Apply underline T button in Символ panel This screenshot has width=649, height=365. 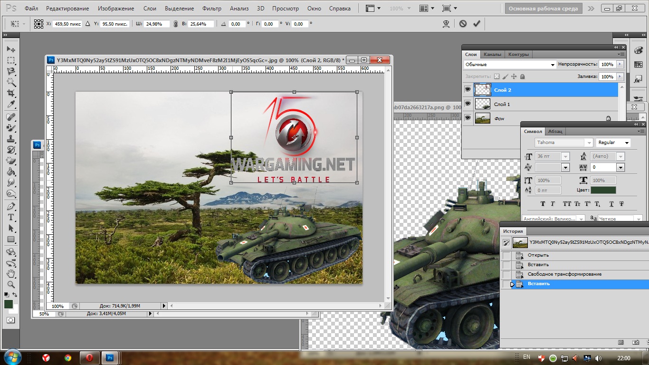611,204
